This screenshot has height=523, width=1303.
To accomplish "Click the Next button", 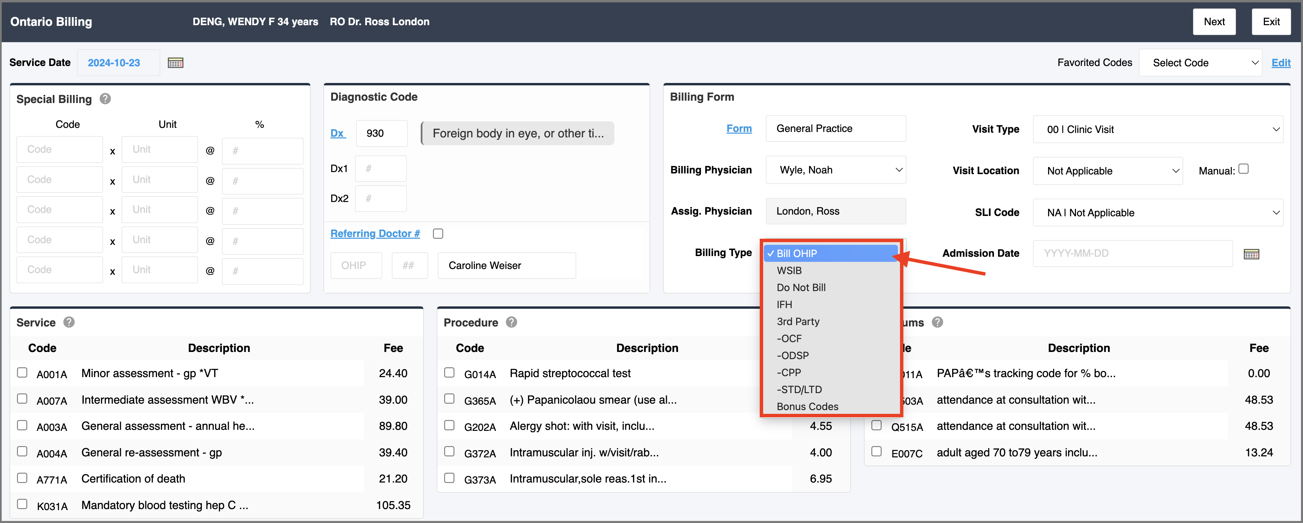I will pyautogui.click(x=1214, y=22).
